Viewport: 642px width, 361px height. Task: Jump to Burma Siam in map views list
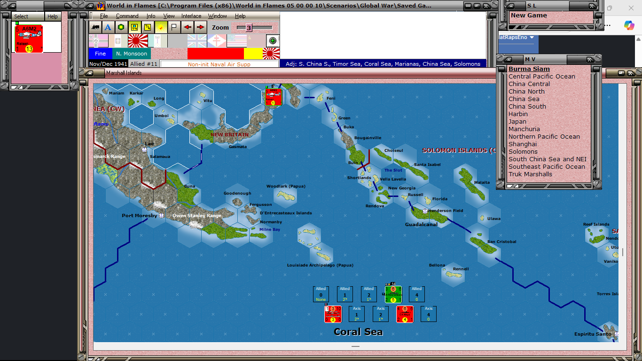[x=529, y=69]
